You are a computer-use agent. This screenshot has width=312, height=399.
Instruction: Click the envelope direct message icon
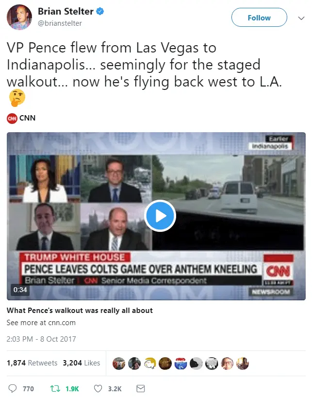[x=141, y=389]
